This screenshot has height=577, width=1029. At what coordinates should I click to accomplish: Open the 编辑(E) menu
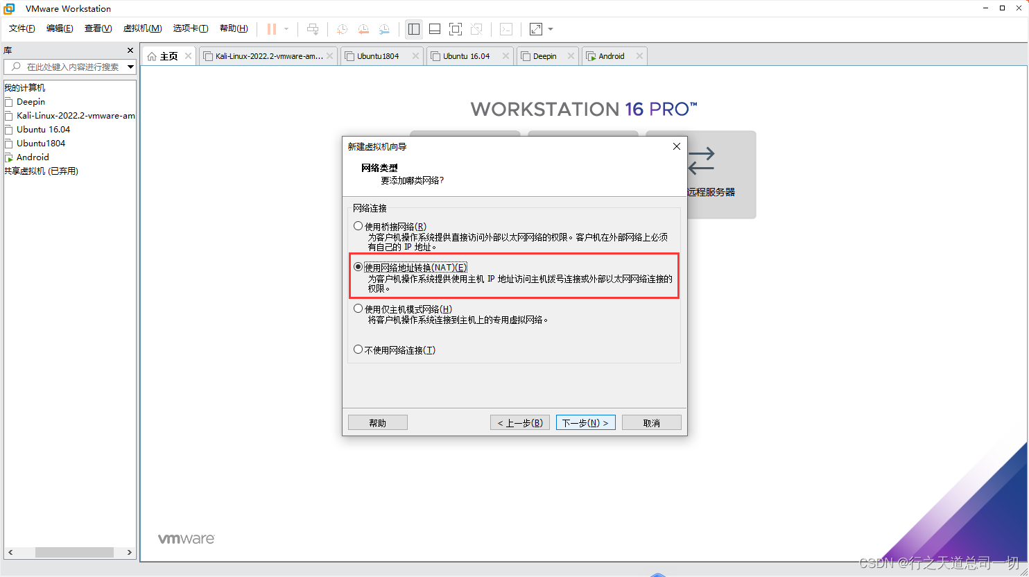coord(60,28)
